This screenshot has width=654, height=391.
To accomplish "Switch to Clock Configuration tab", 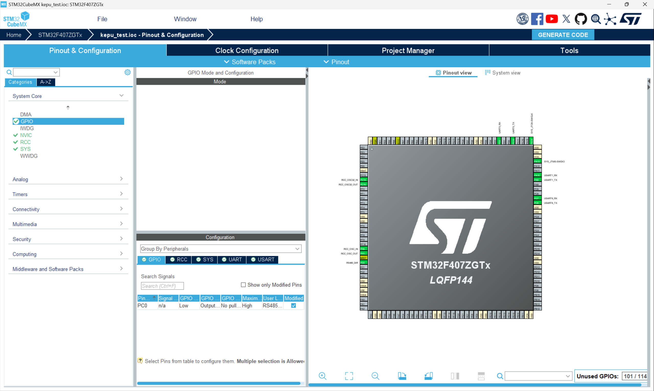I will pyautogui.click(x=247, y=50).
